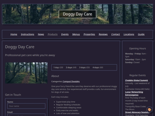Open Street Advocacy Sessions event link
This screenshot has height=116, width=155.
click(x=137, y=112)
